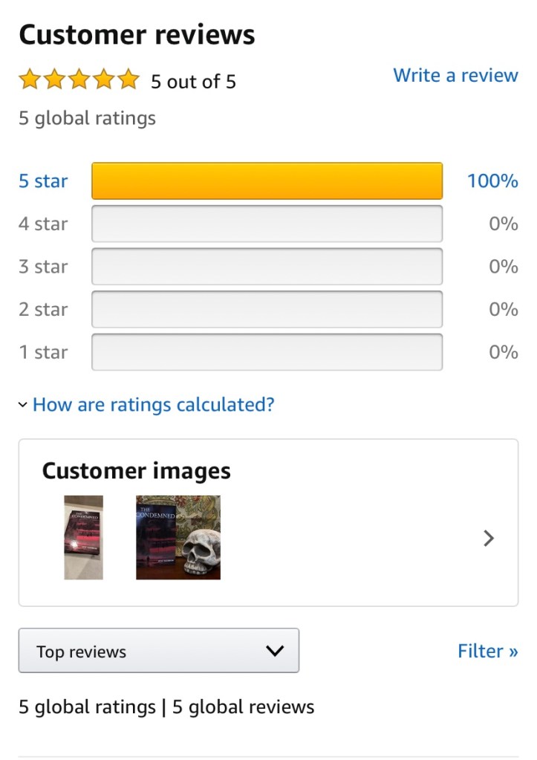
Task: Click the empty 3 star bar
Action: pos(267,267)
